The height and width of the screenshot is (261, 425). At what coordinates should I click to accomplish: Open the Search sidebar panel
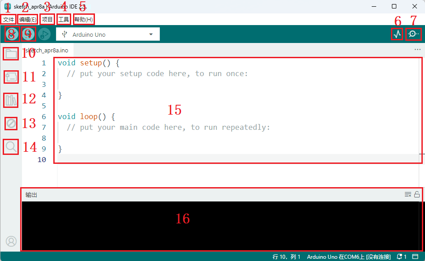click(x=11, y=147)
